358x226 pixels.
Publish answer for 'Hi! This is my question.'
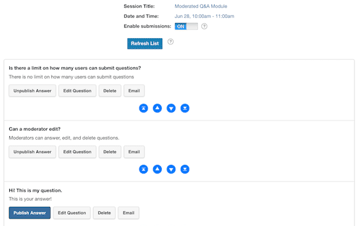click(30, 213)
